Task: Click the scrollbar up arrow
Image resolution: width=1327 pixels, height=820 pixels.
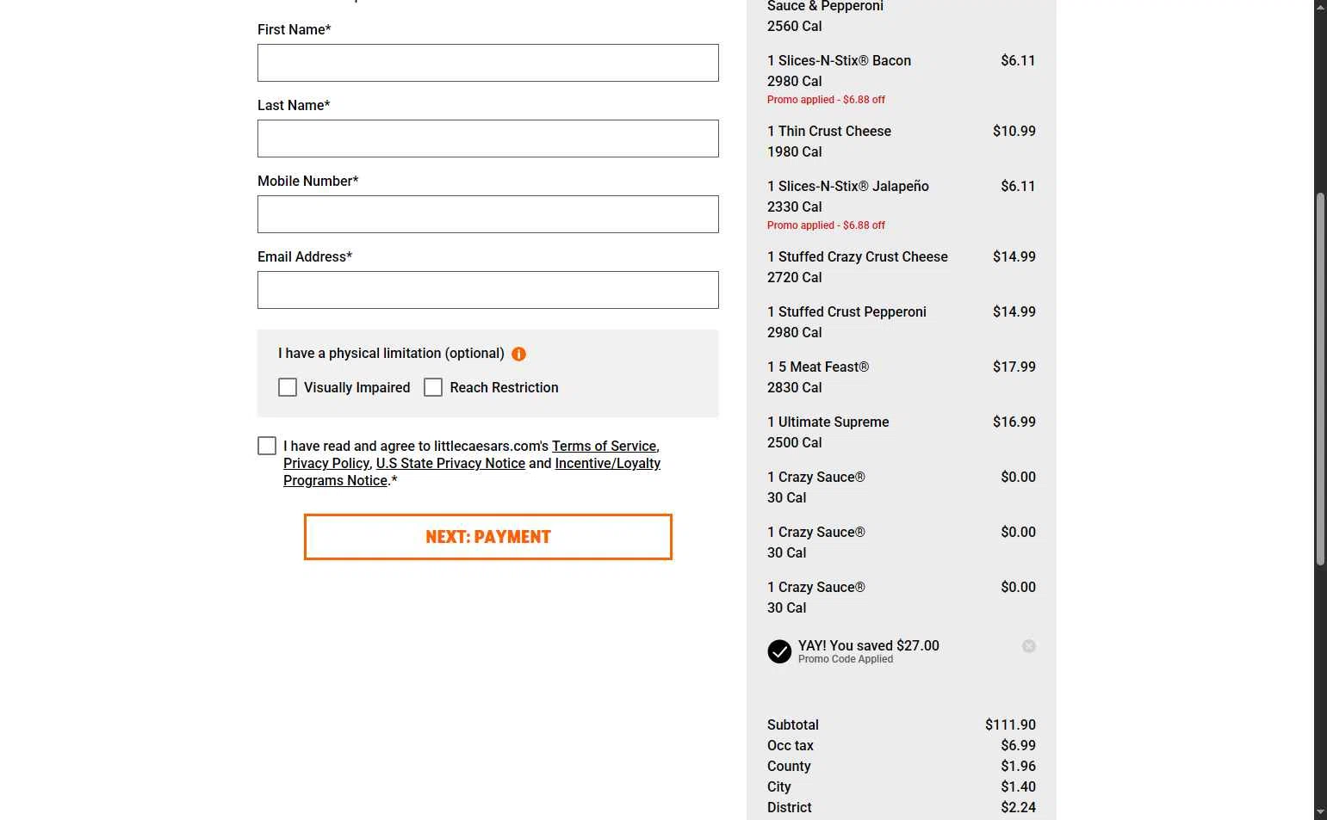Action: [1320, 7]
